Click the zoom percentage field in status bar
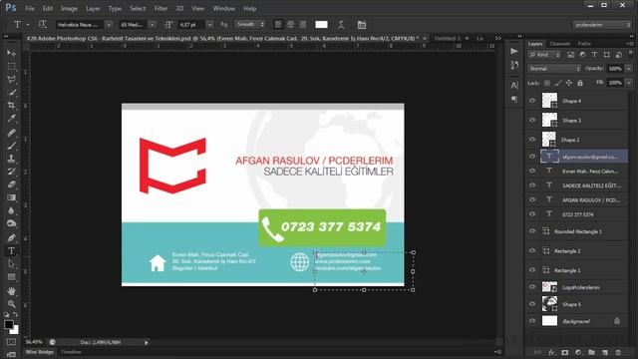This screenshot has height=359, width=638. (x=35, y=342)
